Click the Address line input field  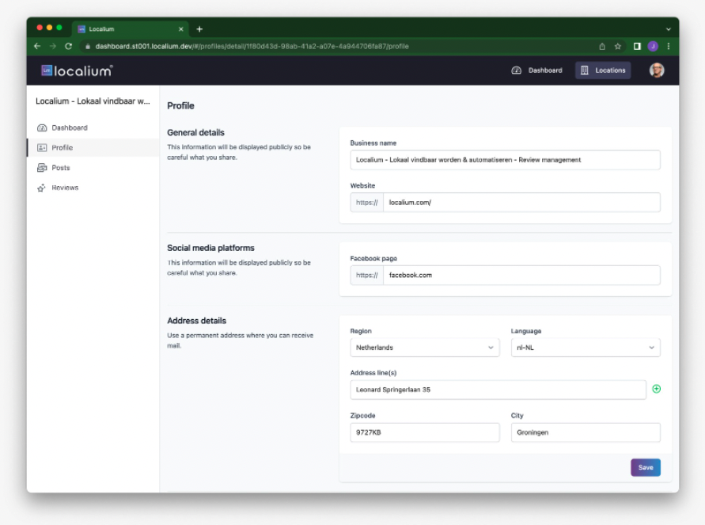point(498,390)
